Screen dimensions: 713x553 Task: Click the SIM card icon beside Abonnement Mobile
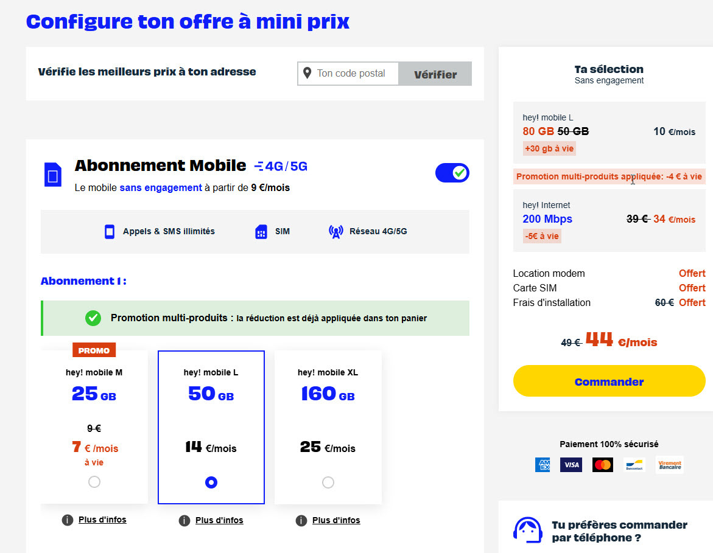click(x=53, y=175)
